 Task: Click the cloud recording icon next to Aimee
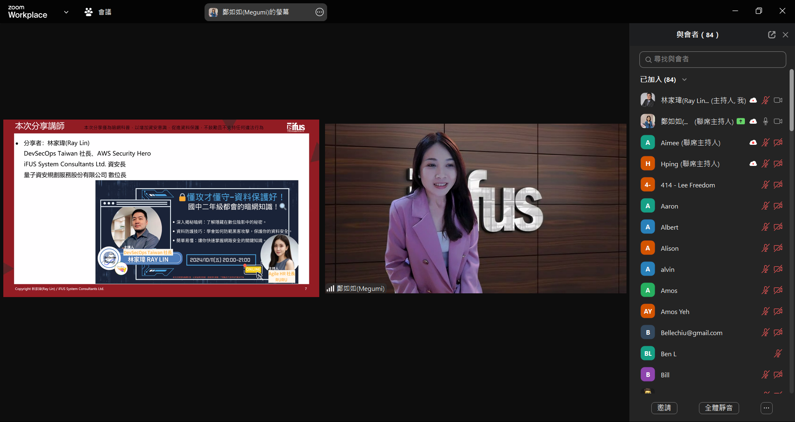tap(753, 143)
